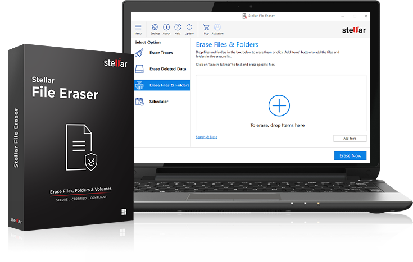Open the Scheduler option
413x262 pixels.
[158, 102]
